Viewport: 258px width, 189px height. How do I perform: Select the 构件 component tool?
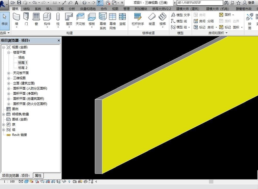tap(47, 20)
